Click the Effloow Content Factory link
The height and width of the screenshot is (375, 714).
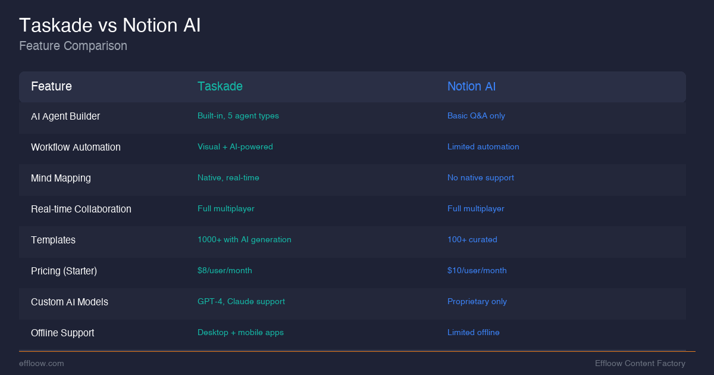pyautogui.click(x=640, y=363)
